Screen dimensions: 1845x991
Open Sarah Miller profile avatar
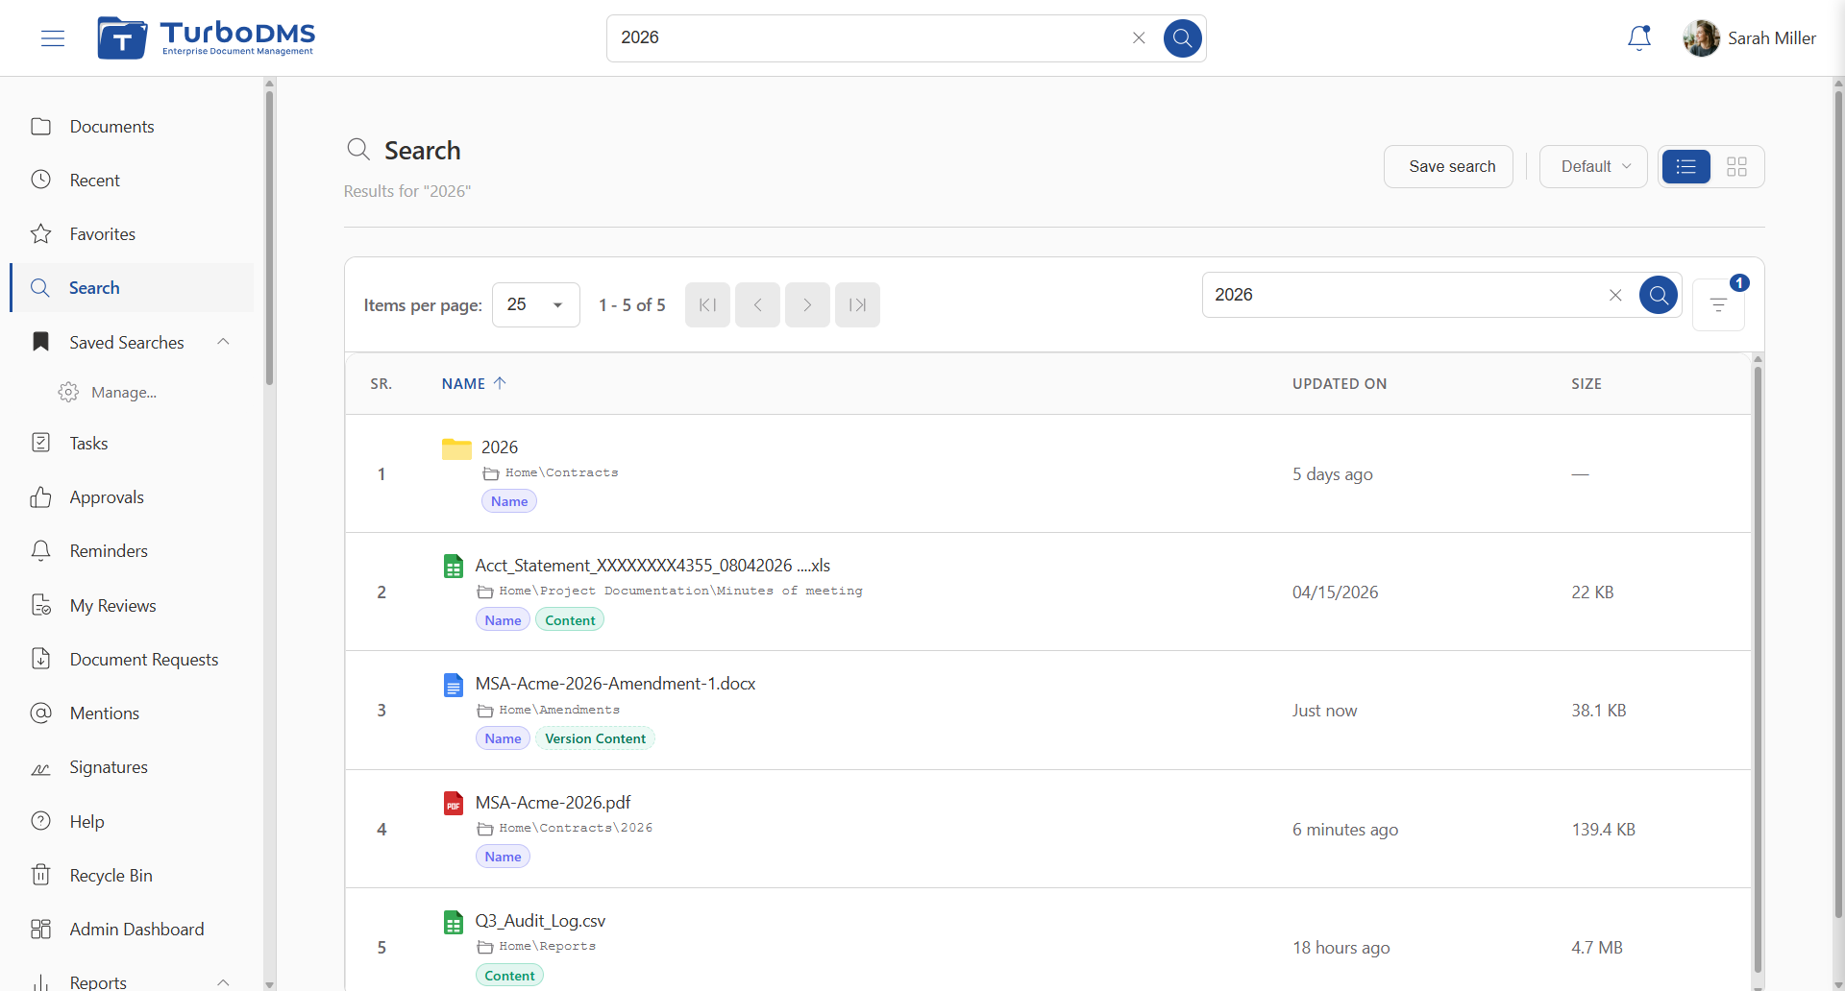click(1701, 38)
